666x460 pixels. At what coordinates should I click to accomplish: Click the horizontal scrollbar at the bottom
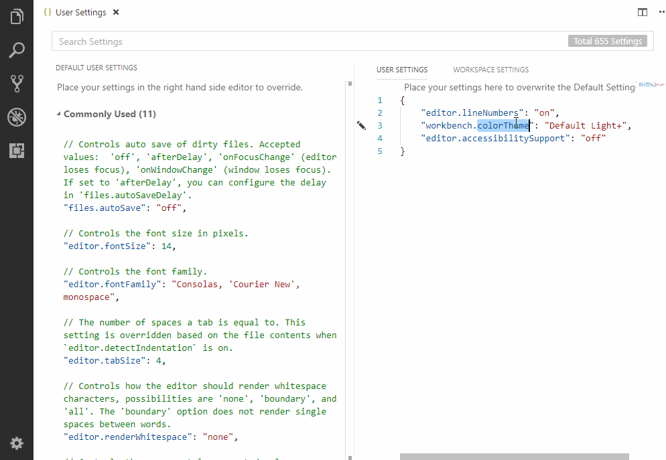[x=514, y=455]
